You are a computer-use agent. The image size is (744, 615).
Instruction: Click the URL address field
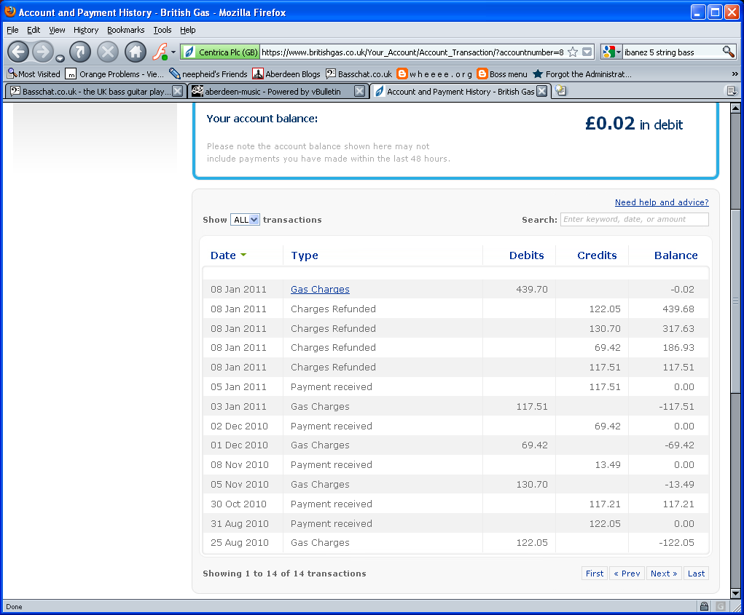click(412, 52)
